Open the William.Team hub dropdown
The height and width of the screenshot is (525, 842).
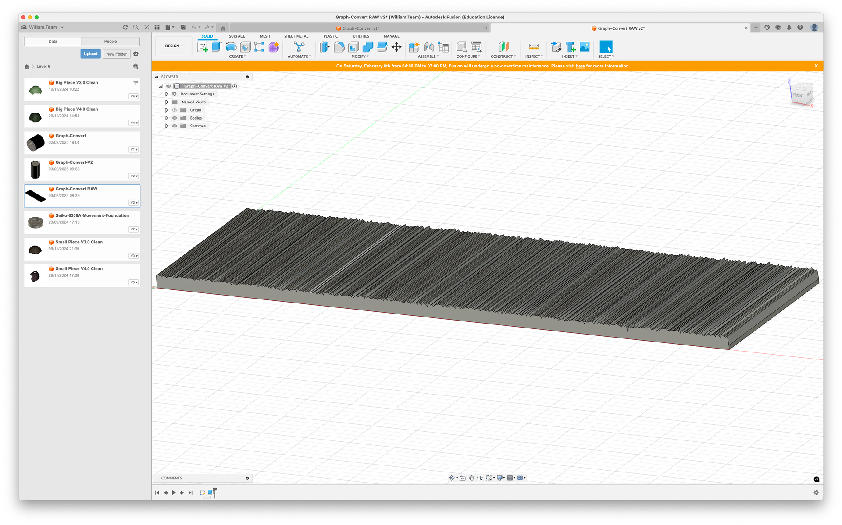click(x=43, y=27)
